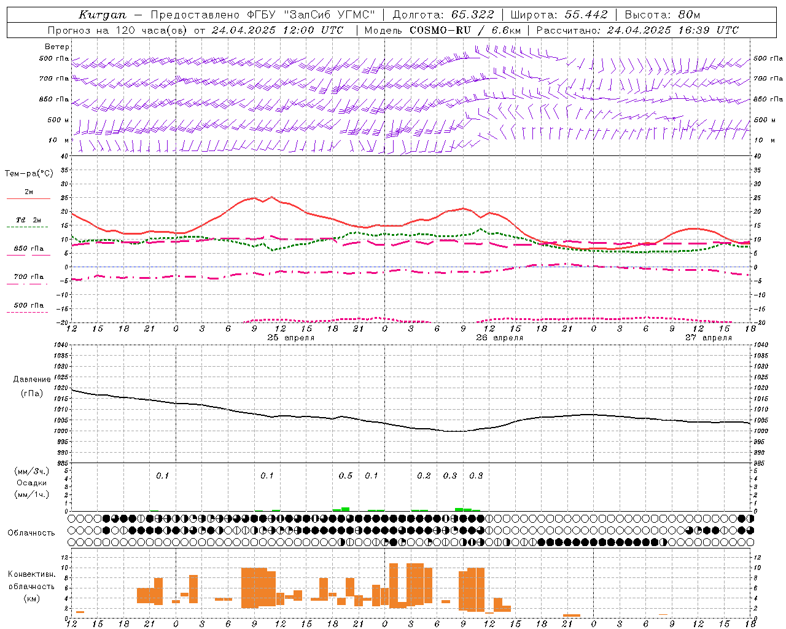The height and width of the screenshot is (629, 786).
Task: Click the Широта 55.442 latitude text
Action: click(559, 15)
